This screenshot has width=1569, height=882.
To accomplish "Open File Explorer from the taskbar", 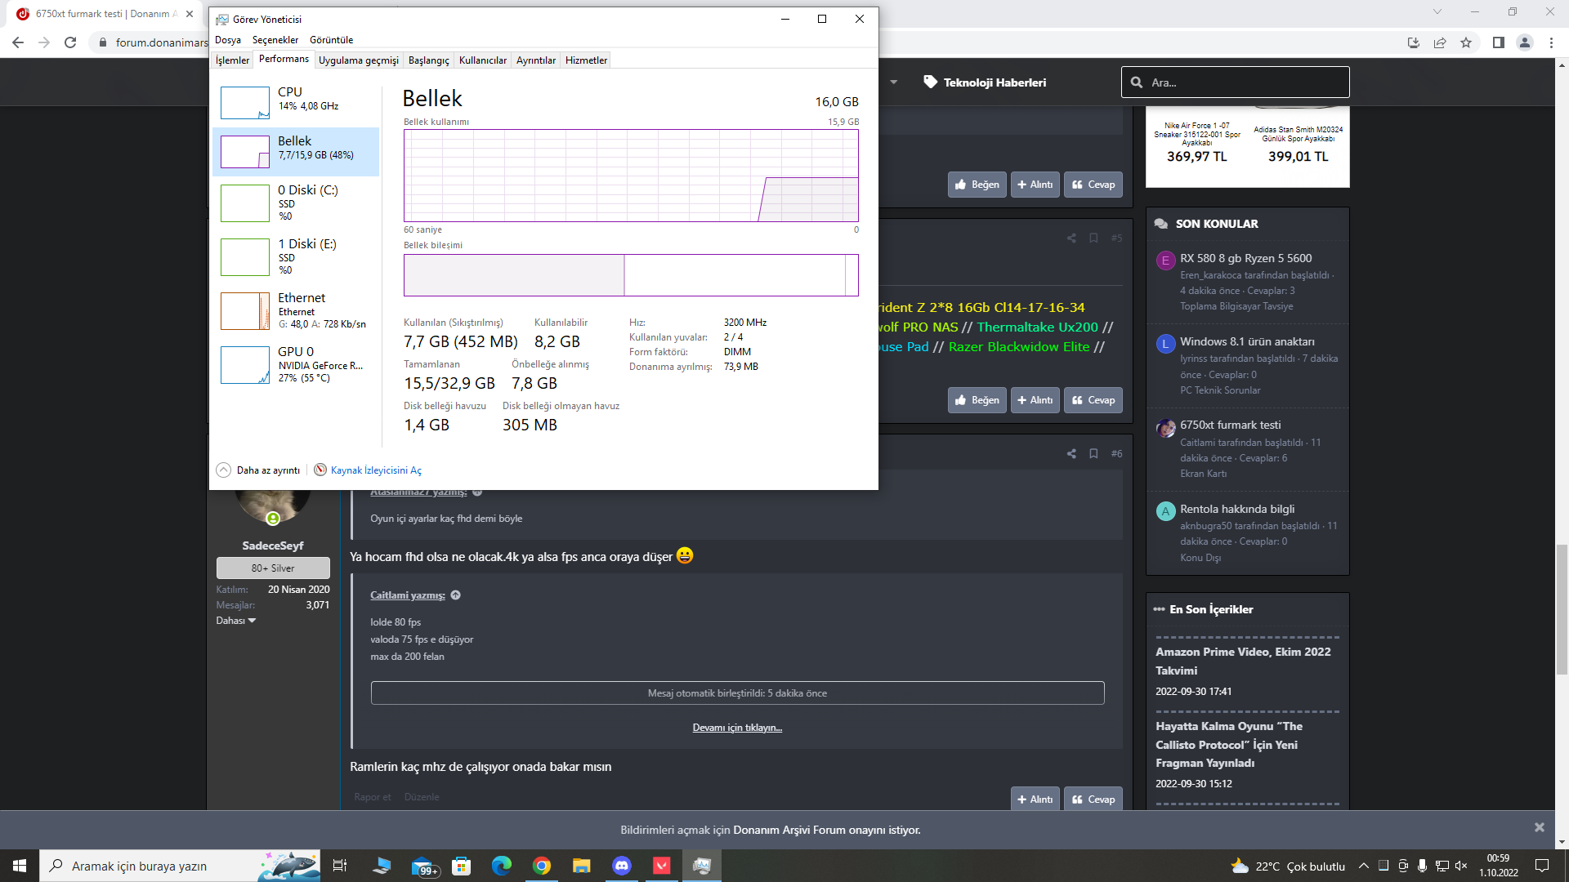I will pyautogui.click(x=581, y=866).
